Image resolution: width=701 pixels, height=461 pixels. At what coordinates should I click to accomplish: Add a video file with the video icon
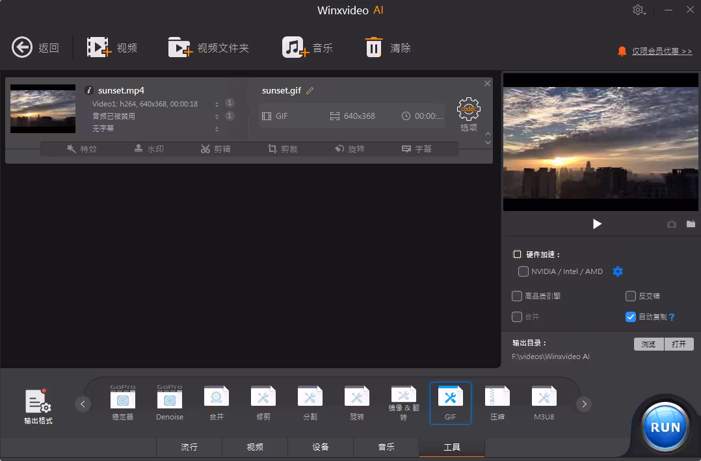98,47
